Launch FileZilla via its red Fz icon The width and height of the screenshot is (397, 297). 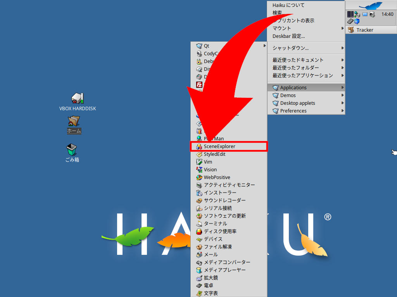(199, 85)
